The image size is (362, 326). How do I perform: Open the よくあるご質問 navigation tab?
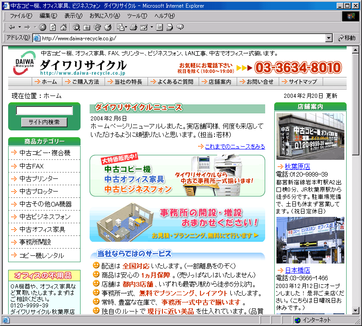pos(173,81)
